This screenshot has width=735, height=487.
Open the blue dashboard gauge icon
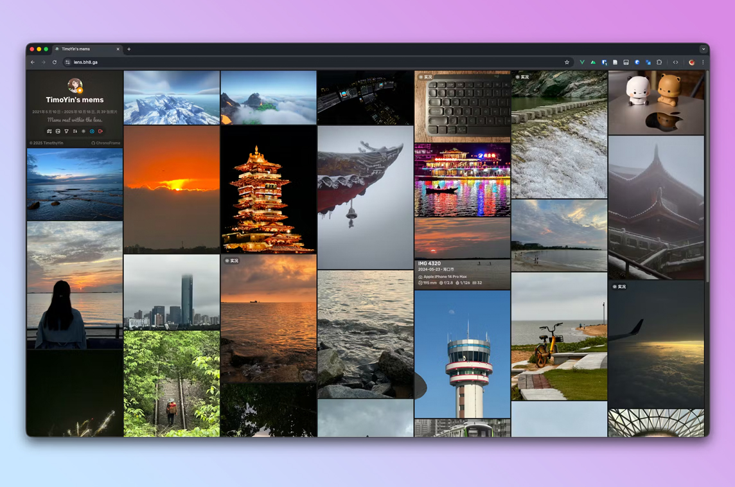pyautogui.click(x=92, y=131)
